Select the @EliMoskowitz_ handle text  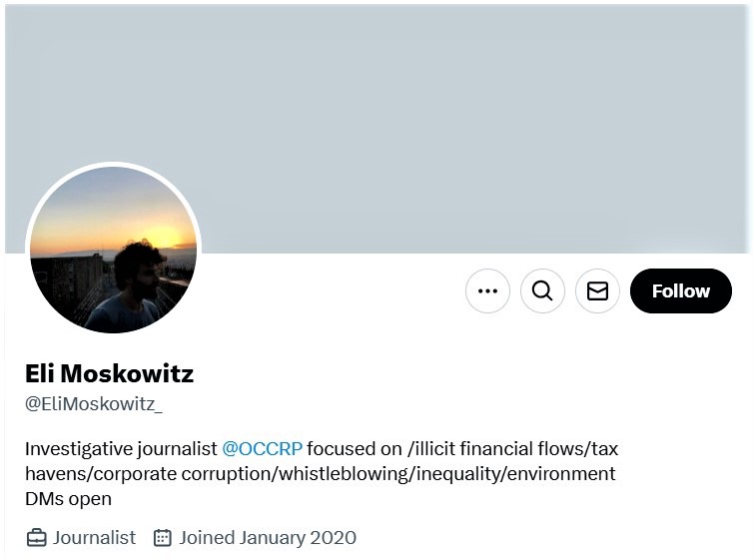click(93, 404)
